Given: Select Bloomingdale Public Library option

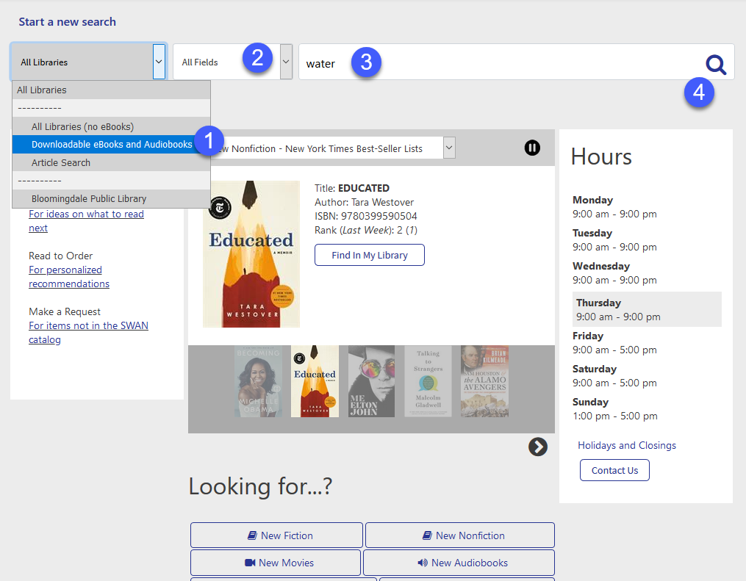Looking at the screenshot, I should [x=111, y=199].
